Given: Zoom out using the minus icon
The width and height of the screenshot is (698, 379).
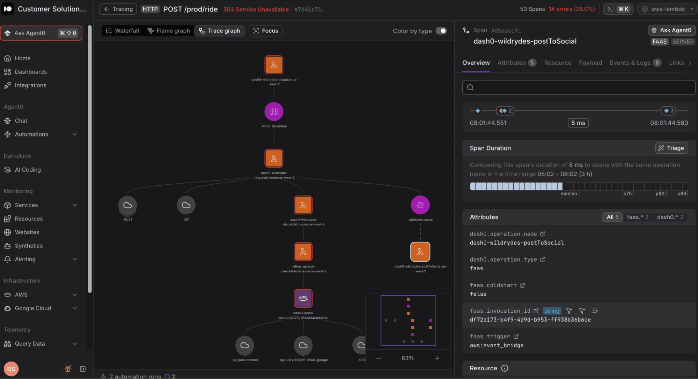Looking at the screenshot, I should 379,358.
